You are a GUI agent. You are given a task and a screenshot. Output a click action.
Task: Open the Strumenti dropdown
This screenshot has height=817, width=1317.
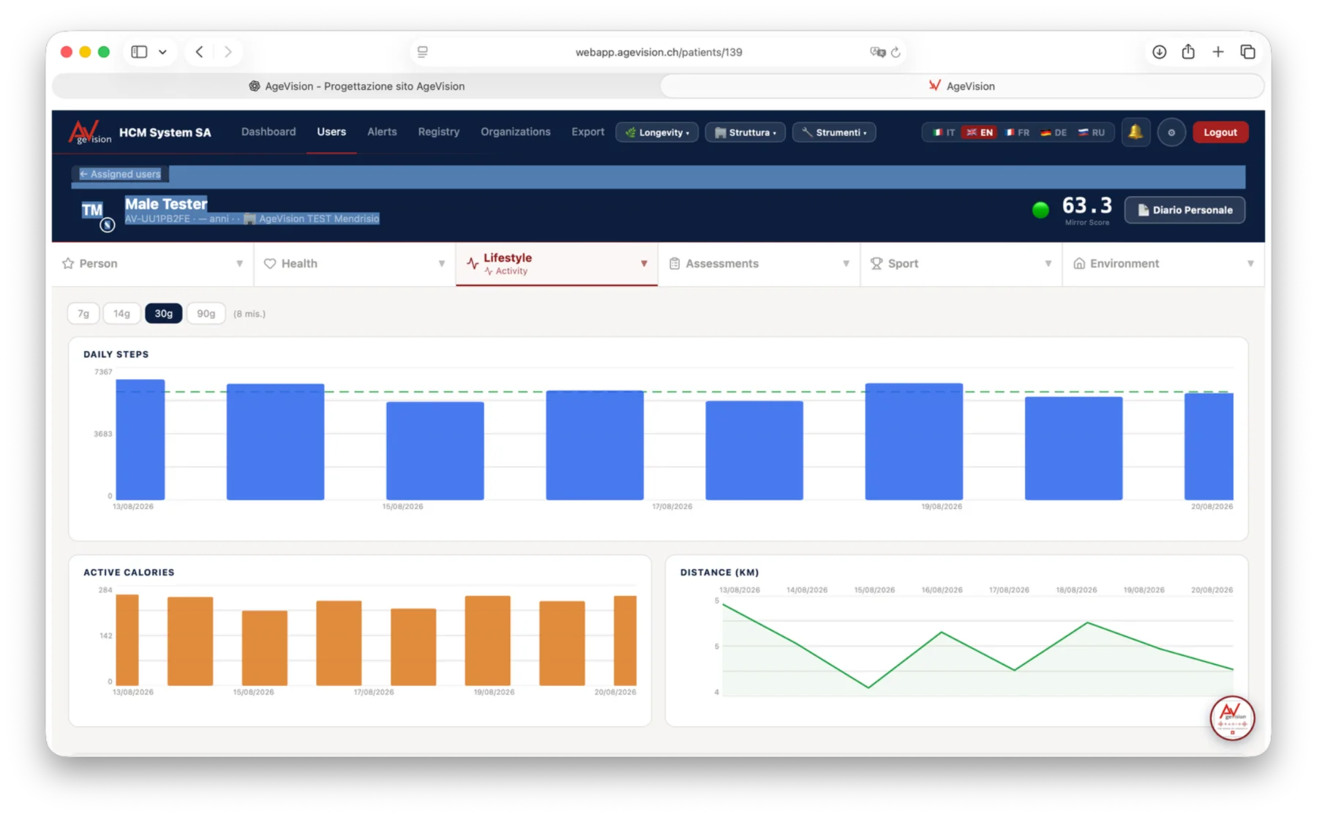(x=834, y=132)
